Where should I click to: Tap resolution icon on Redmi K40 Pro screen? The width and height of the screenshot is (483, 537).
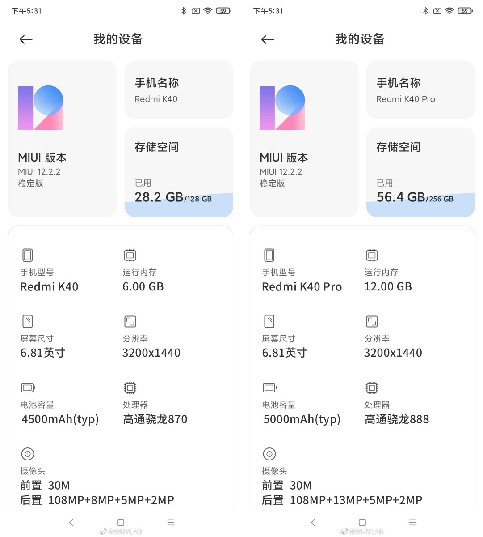372,321
